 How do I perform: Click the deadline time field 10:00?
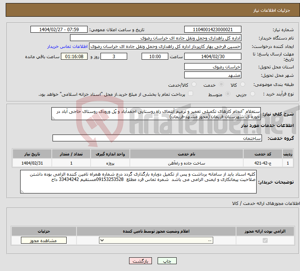155,56
